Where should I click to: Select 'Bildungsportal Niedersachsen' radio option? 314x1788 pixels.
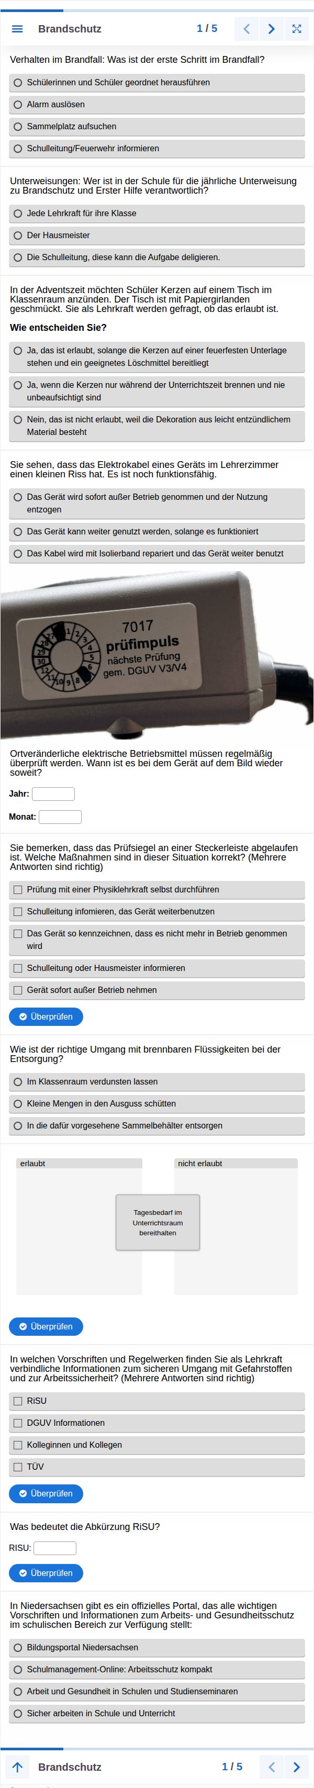(x=18, y=1647)
